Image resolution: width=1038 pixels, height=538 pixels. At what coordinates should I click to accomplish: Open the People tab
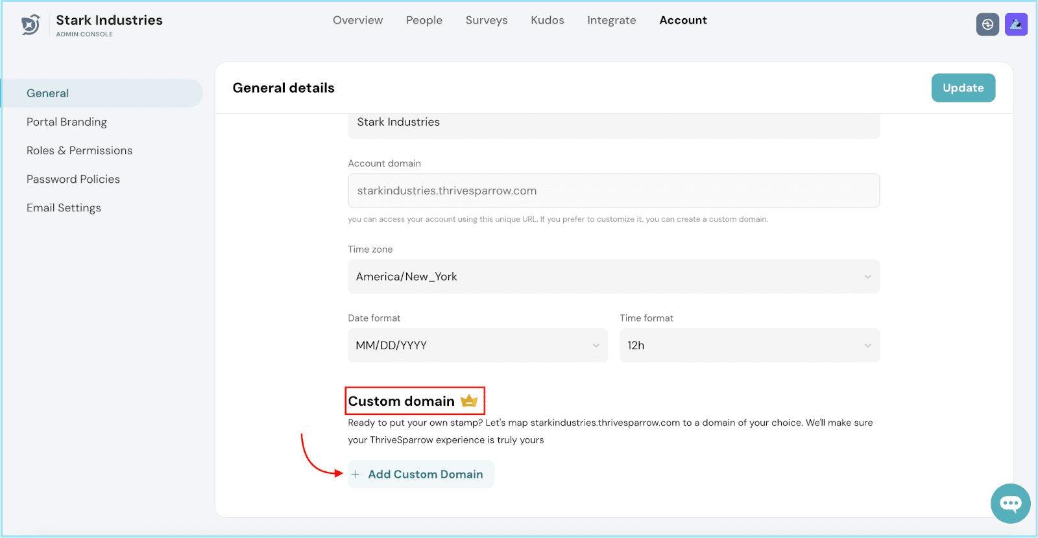coord(424,21)
